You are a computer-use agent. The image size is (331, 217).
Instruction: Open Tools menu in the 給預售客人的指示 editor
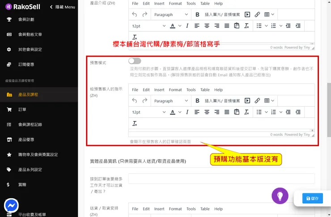191,90
